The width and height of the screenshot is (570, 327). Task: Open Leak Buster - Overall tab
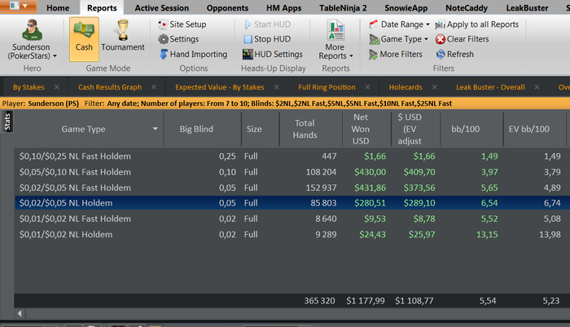click(x=490, y=87)
